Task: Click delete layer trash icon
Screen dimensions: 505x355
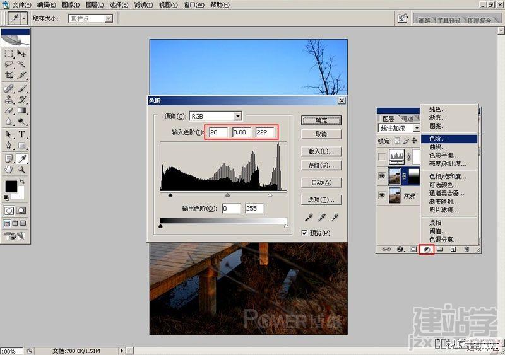Action: [466, 249]
